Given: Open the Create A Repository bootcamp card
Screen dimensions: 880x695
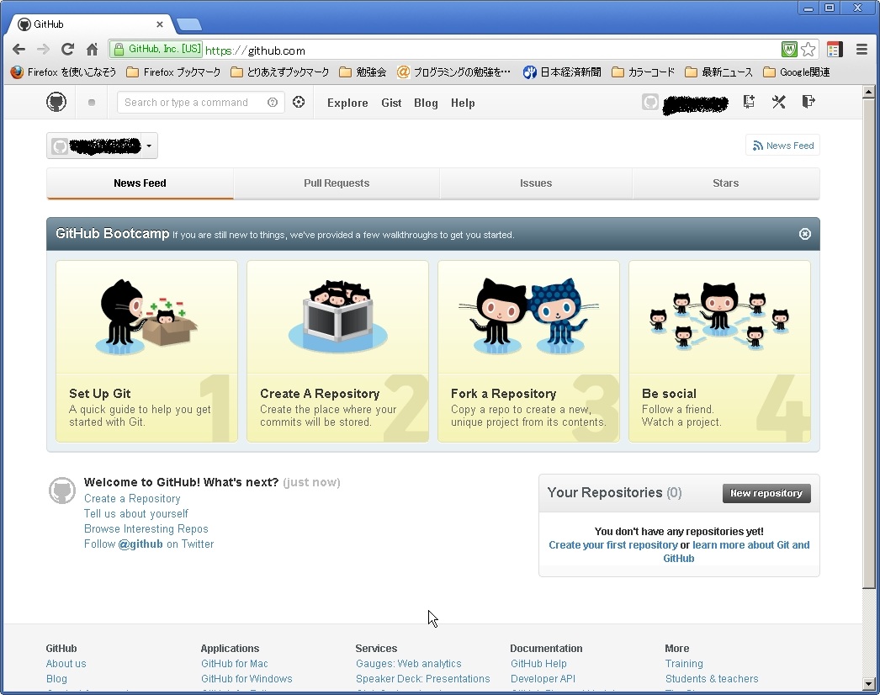Looking at the screenshot, I should point(337,351).
